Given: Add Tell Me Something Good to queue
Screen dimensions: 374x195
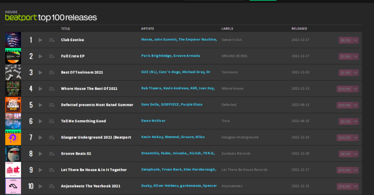Looking at the screenshot, I should pyautogui.click(x=52, y=121).
